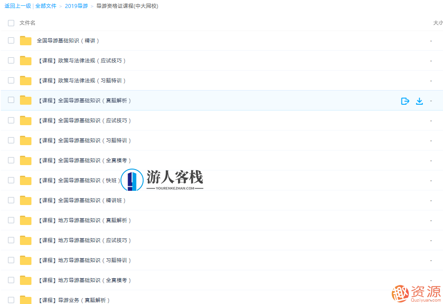Check the box for 政策与法律法规（习题特训）
Image resolution: width=443 pixels, height=304 pixels.
click(11, 80)
